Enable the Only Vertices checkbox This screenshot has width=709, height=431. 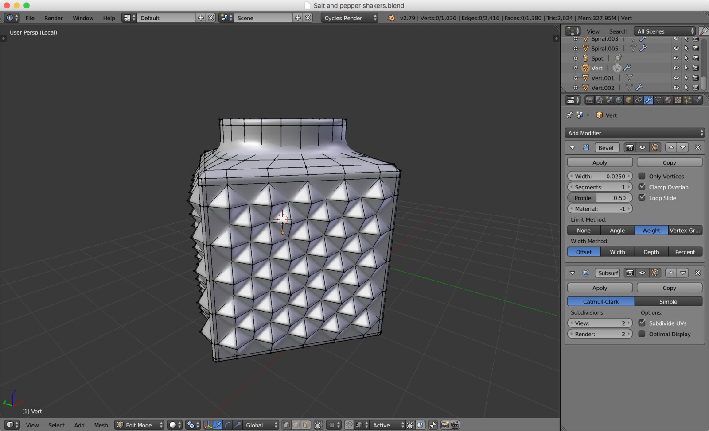tap(642, 176)
